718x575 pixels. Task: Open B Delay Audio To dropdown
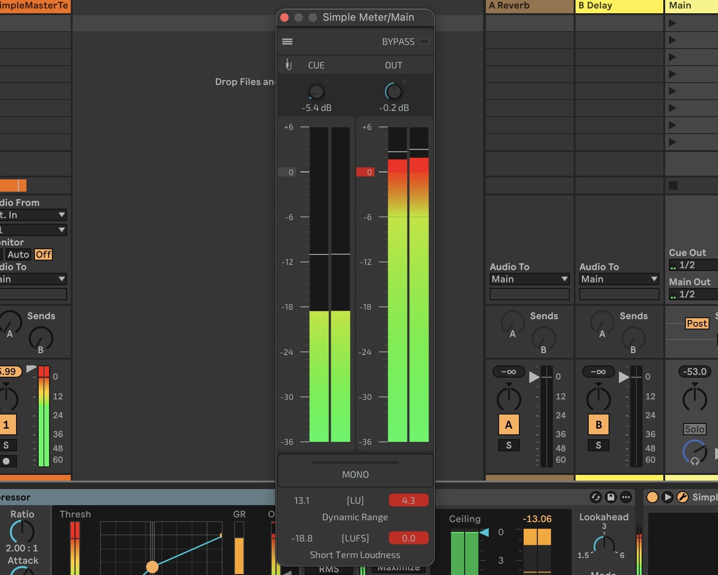click(619, 279)
